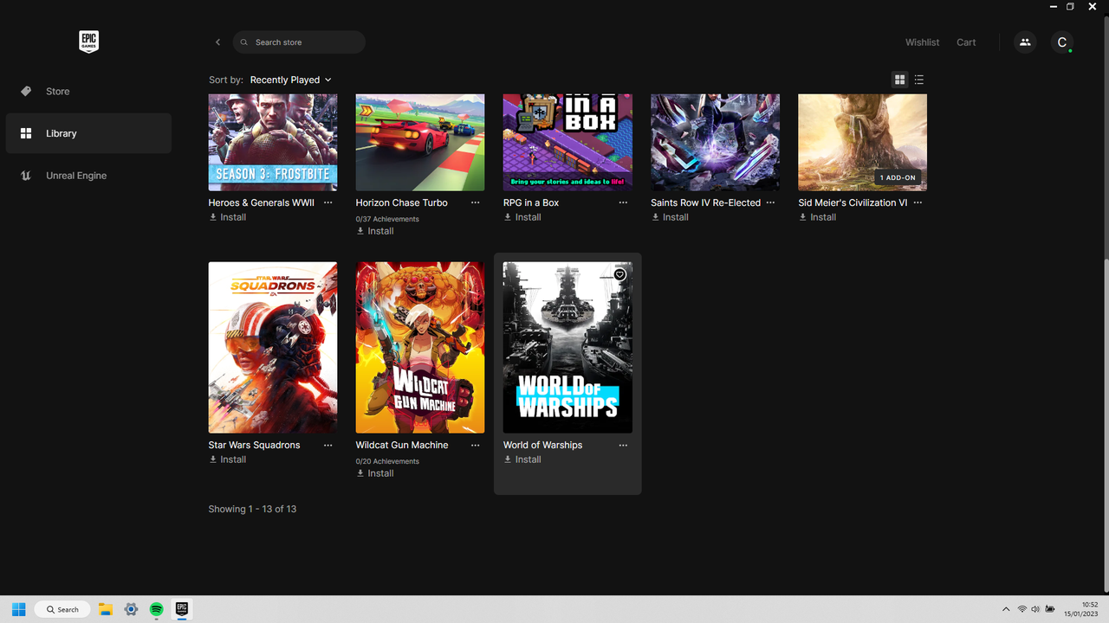Open the Store section in sidebar
The width and height of the screenshot is (1109, 623).
[x=88, y=91]
